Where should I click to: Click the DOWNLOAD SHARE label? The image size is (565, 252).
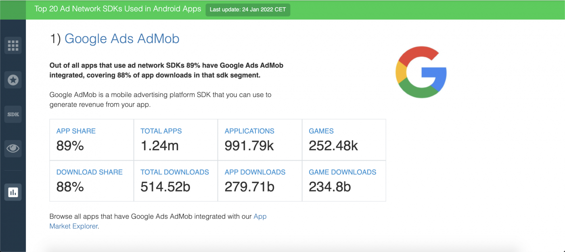pos(89,172)
